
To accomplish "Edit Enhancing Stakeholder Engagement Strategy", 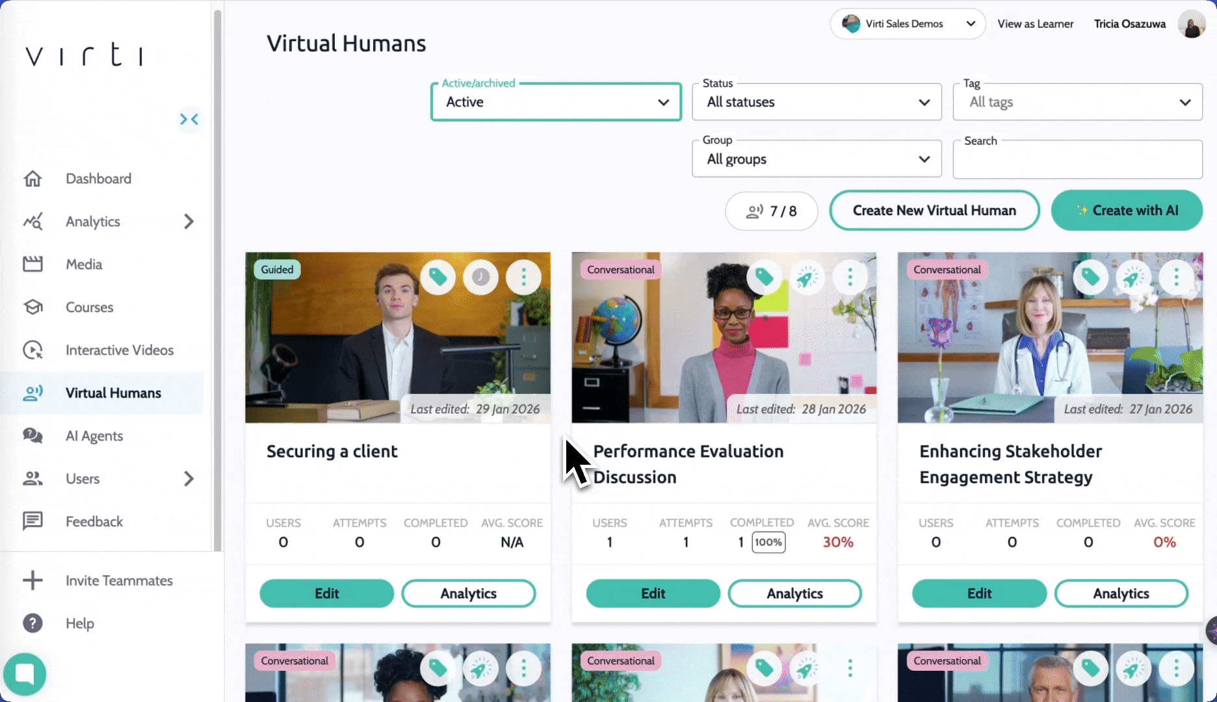I will coord(979,593).
